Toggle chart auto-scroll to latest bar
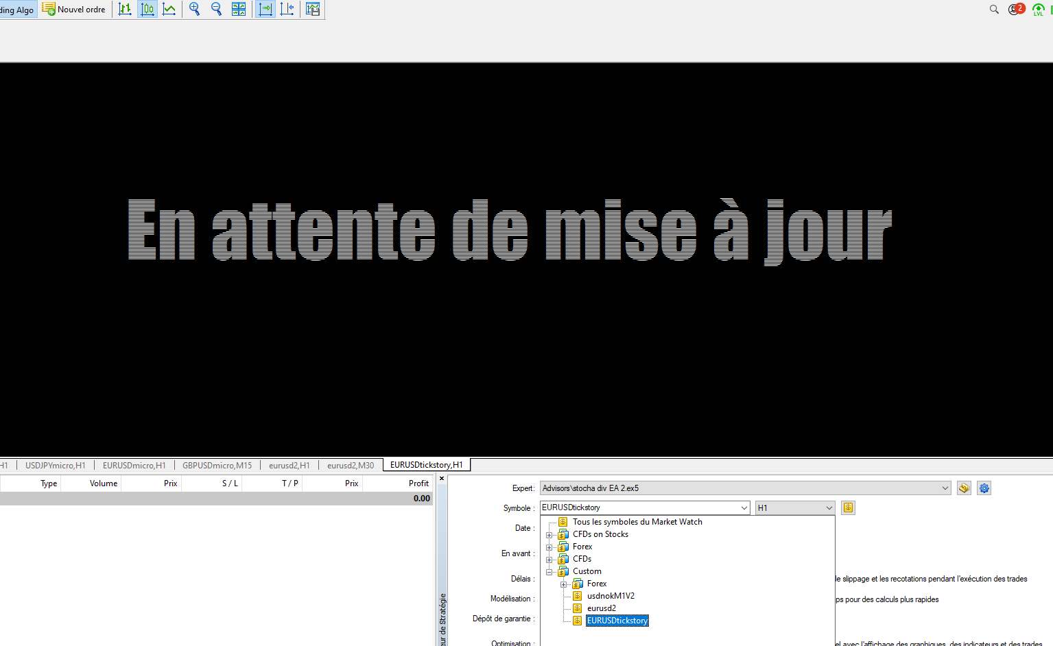The width and height of the screenshot is (1053, 646). tap(265, 10)
